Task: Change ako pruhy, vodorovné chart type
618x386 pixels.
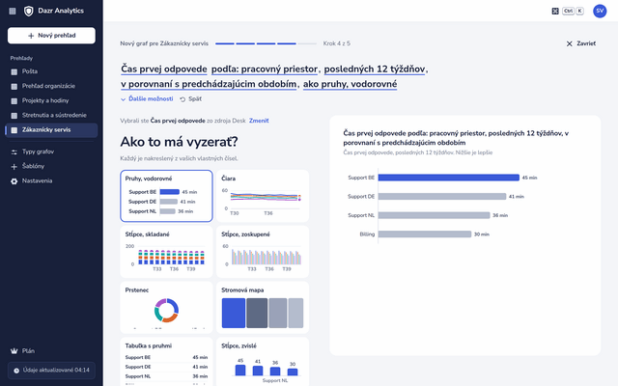Action: (x=350, y=84)
